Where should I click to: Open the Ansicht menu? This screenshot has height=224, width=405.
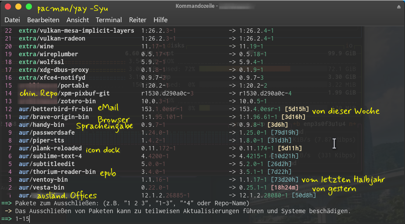coord(77,20)
